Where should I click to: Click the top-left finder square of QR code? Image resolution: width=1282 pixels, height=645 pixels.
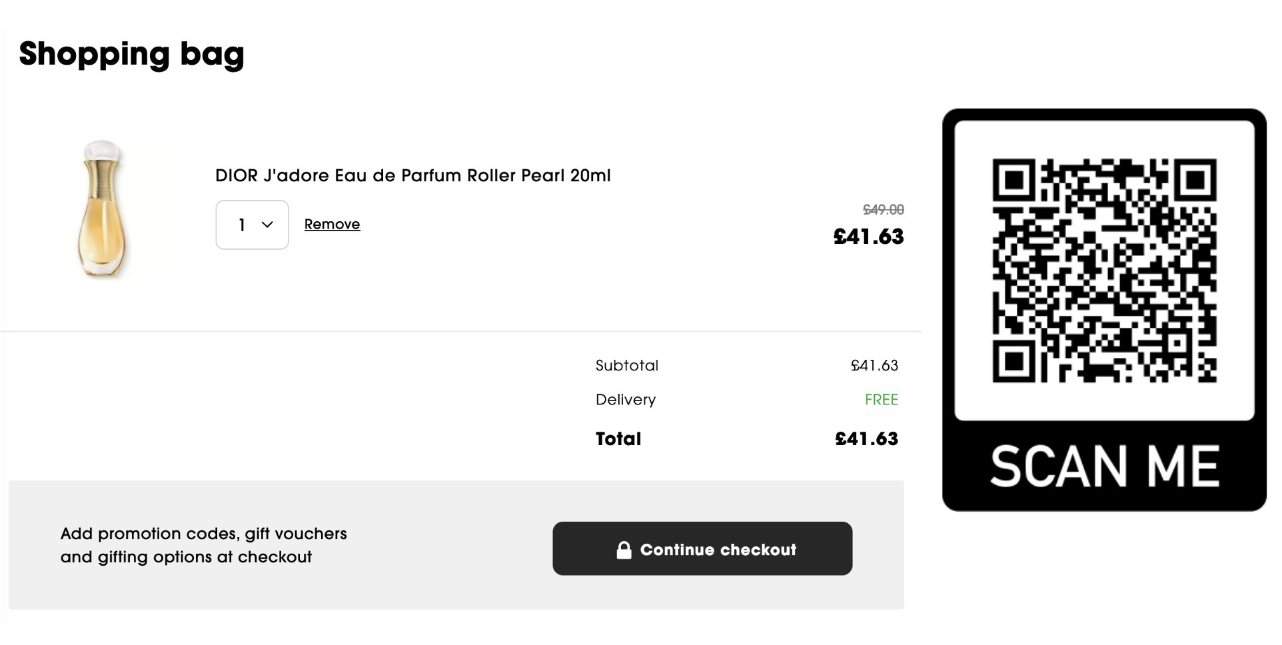(x=1013, y=180)
